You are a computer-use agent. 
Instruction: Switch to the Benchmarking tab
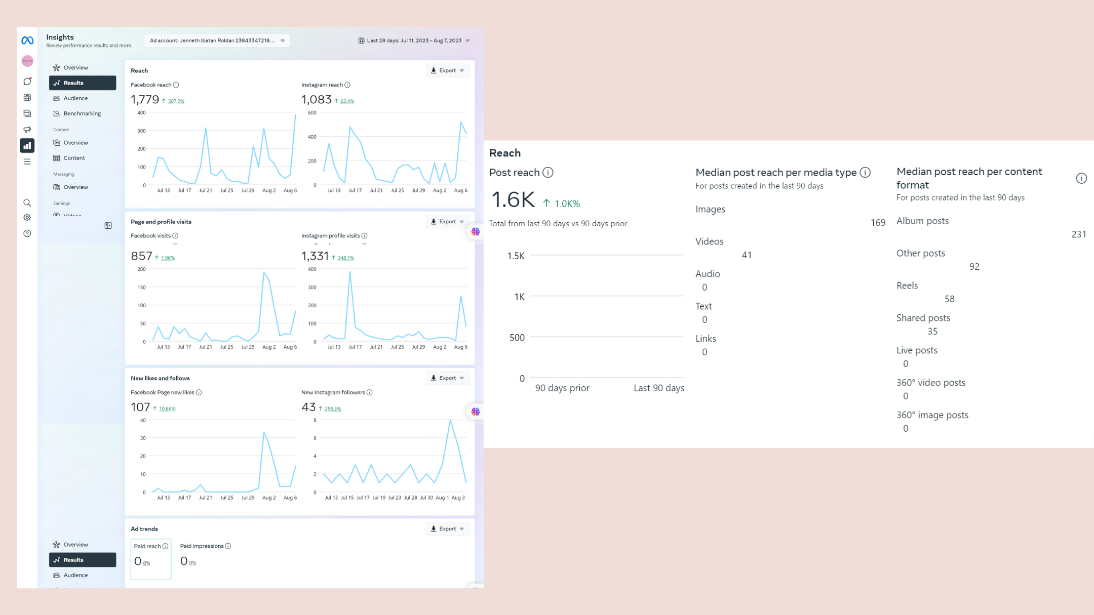pyautogui.click(x=82, y=113)
